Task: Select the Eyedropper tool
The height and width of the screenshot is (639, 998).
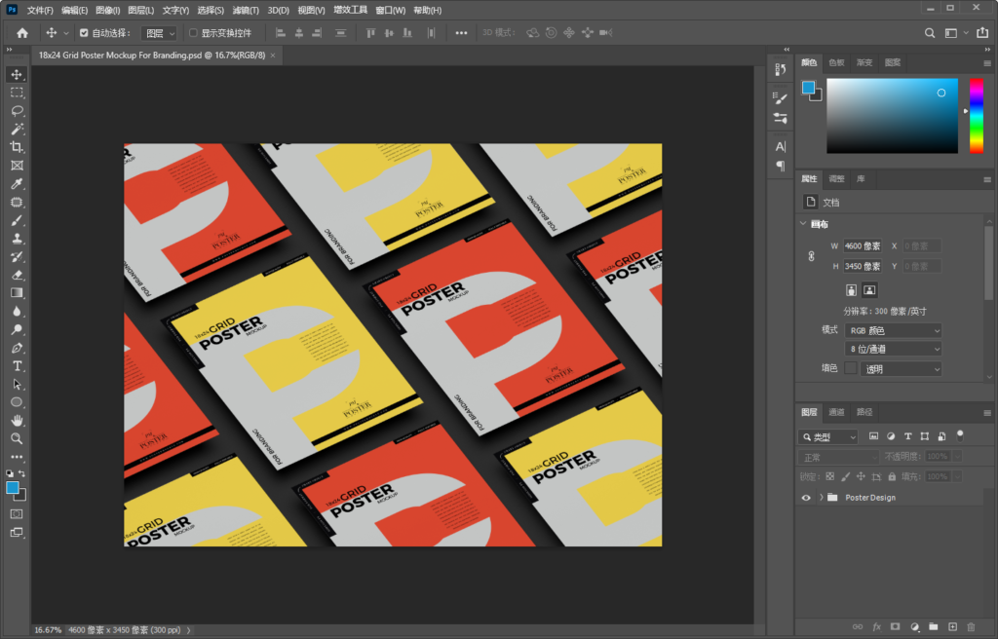Action: coord(17,184)
